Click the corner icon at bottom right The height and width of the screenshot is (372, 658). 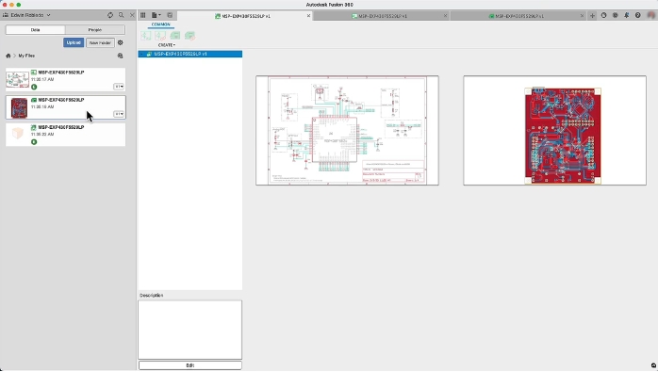653,365
